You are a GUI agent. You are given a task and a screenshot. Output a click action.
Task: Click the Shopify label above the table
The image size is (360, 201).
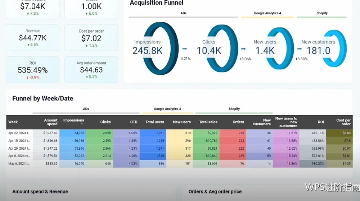tap(234, 109)
